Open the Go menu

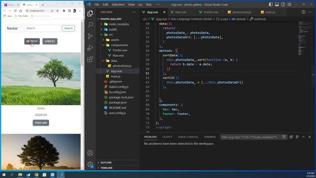tap(140, 4)
